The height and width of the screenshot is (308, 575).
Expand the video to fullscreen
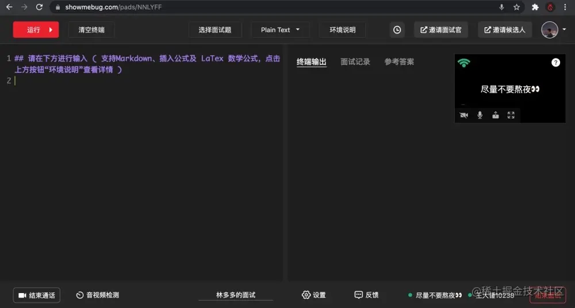[511, 115]
